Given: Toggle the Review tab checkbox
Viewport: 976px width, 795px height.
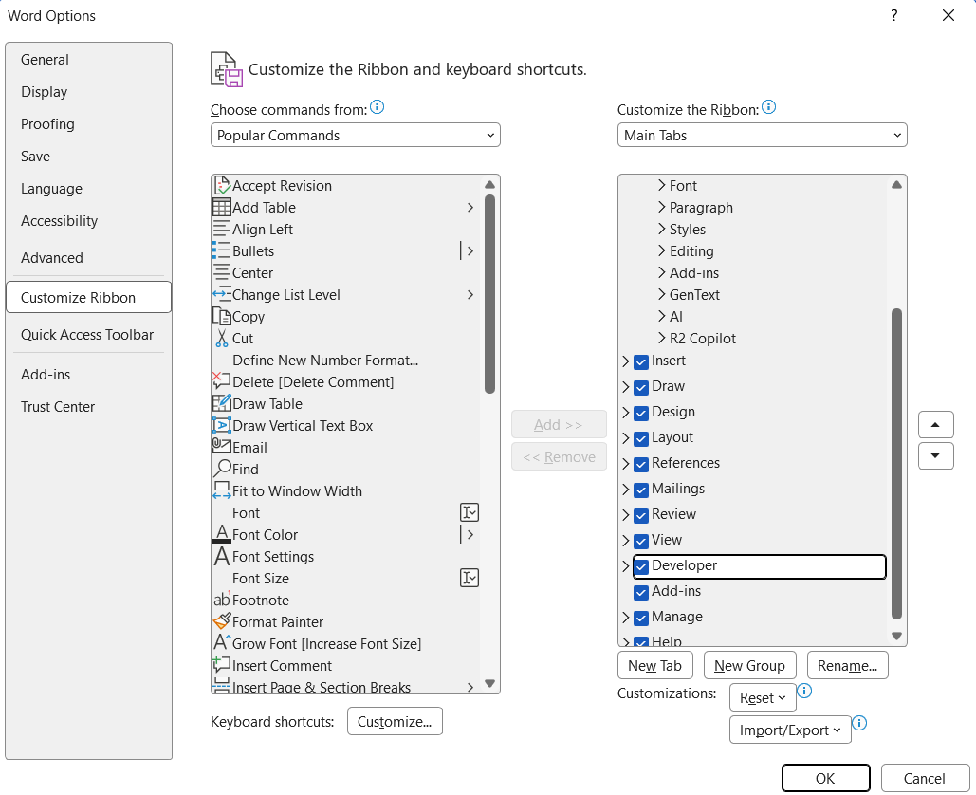Looking at the screenshot, I should [641, 515].
